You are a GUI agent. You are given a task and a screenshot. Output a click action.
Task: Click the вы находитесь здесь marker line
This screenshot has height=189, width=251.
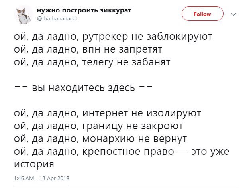tap(83, 88)
